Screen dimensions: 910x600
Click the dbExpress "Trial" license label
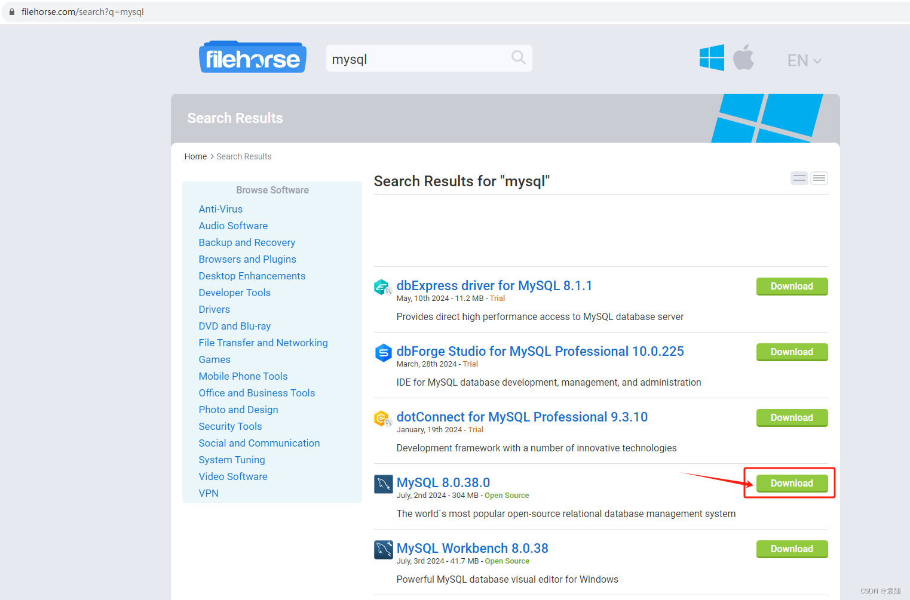pos(497,299)
